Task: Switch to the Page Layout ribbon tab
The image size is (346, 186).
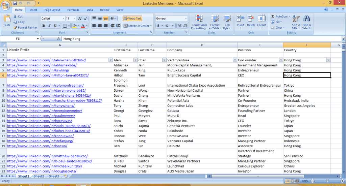Action: point(52,10)
